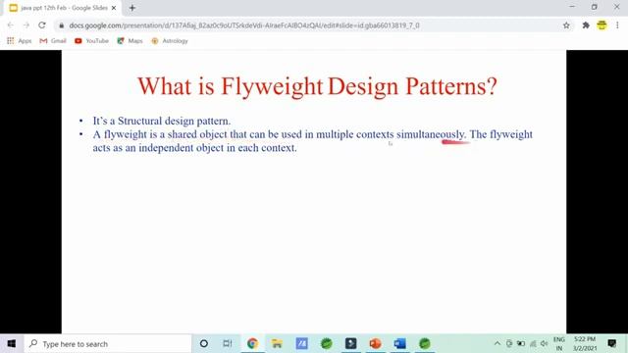628x353 pixels.
Task: Check the battery status icon
Action: (521, 343)
